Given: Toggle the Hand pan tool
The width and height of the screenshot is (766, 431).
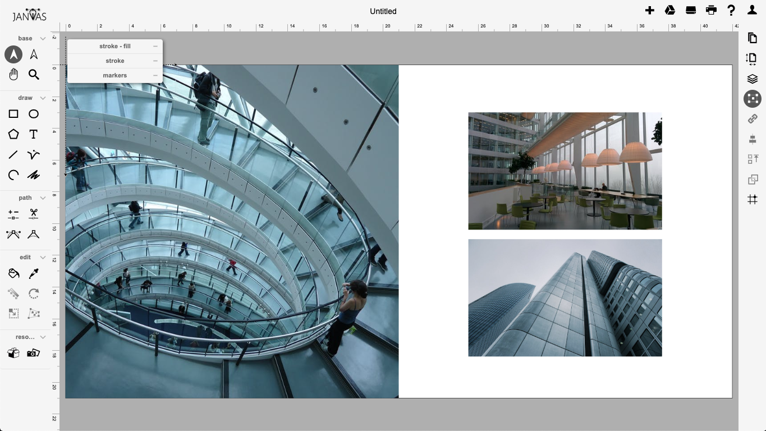Looking at the screenshot, I should (13, 74).
